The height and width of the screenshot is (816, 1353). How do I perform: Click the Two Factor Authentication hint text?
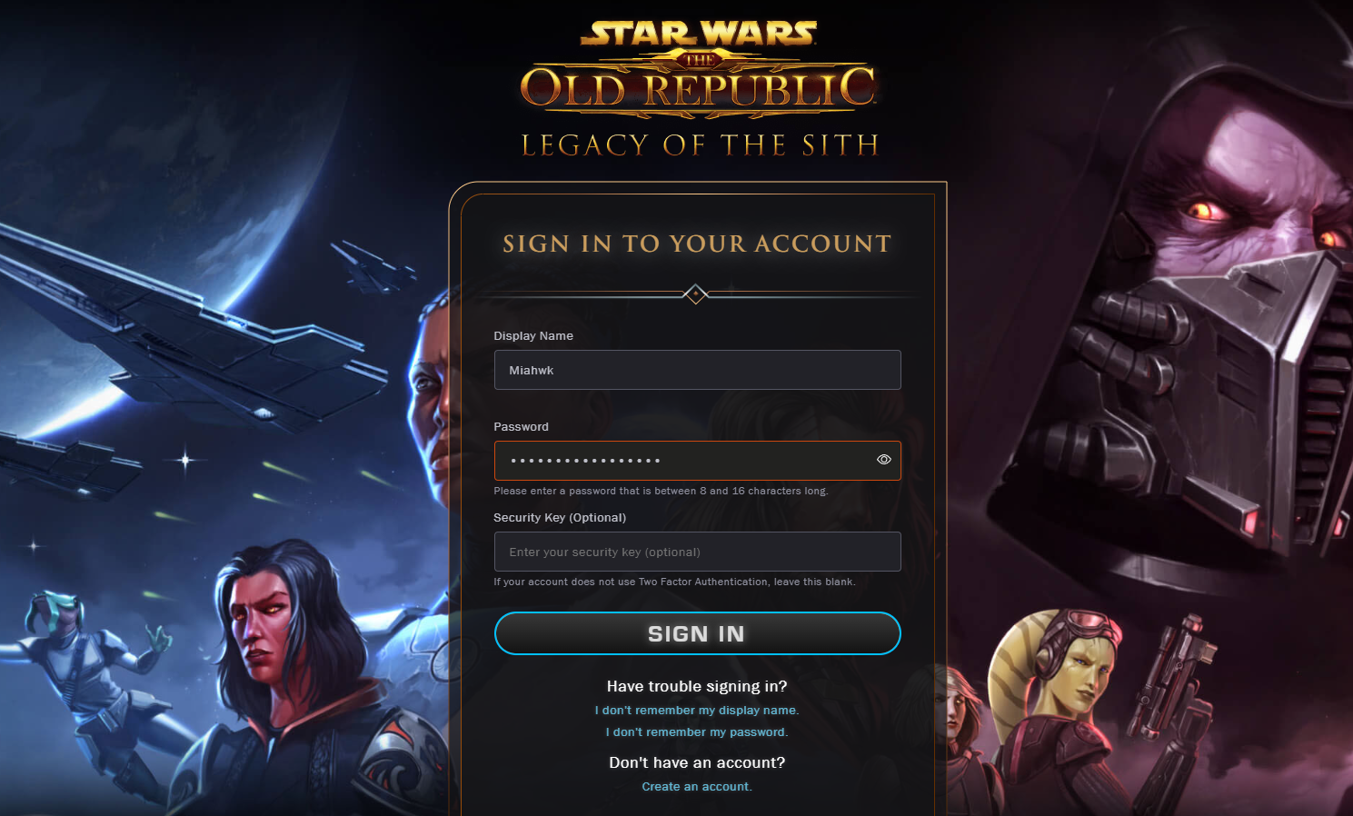(674, 582)
